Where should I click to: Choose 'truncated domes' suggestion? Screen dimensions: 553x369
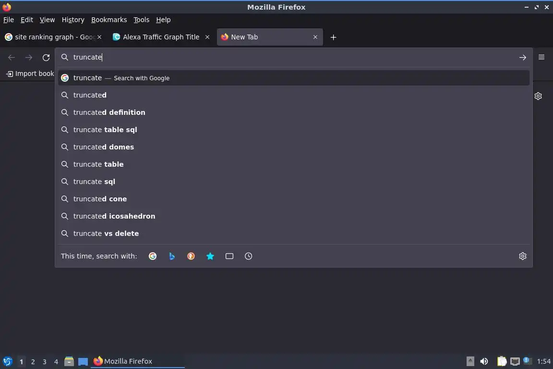point(293,147)
